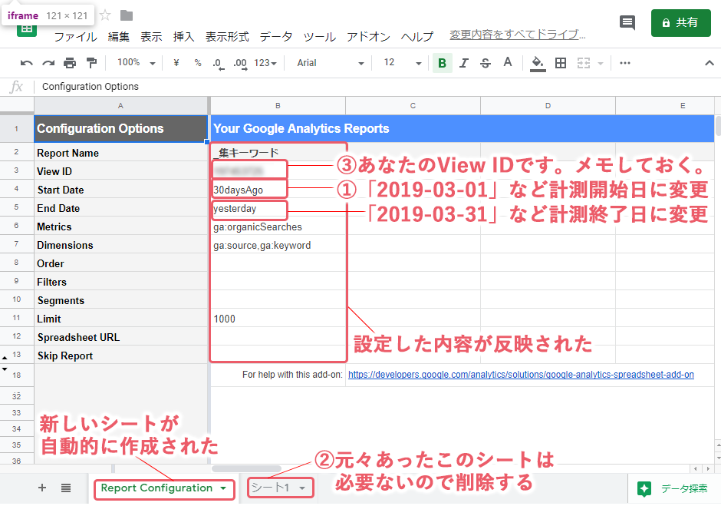721x506 pixels.
Task: Expand hidden rows above row 18
Action: click(5, 369)
